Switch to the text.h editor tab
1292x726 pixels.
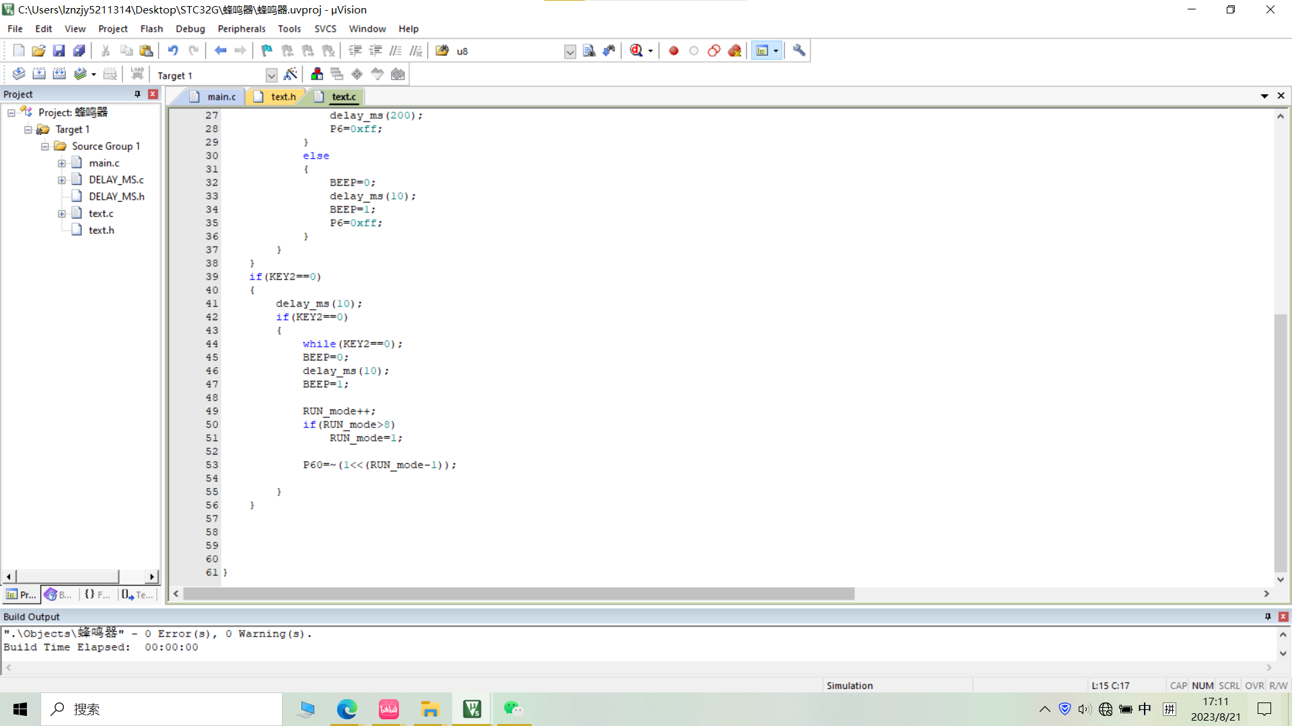(x=276, y=97)
